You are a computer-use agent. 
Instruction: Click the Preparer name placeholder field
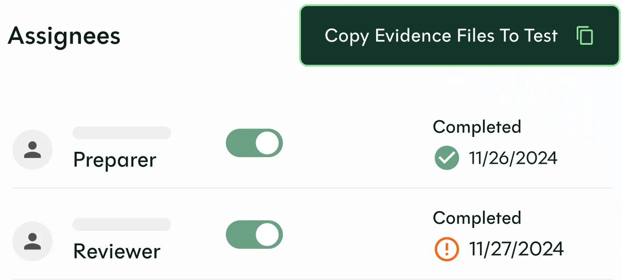[x=122, y=133]
